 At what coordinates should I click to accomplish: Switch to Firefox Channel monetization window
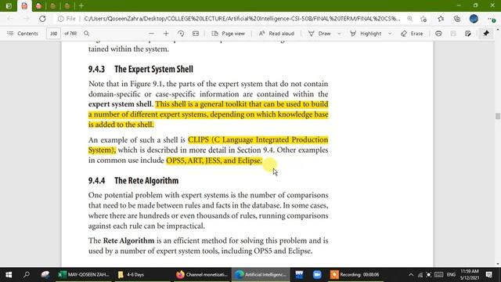click(202, 274)
